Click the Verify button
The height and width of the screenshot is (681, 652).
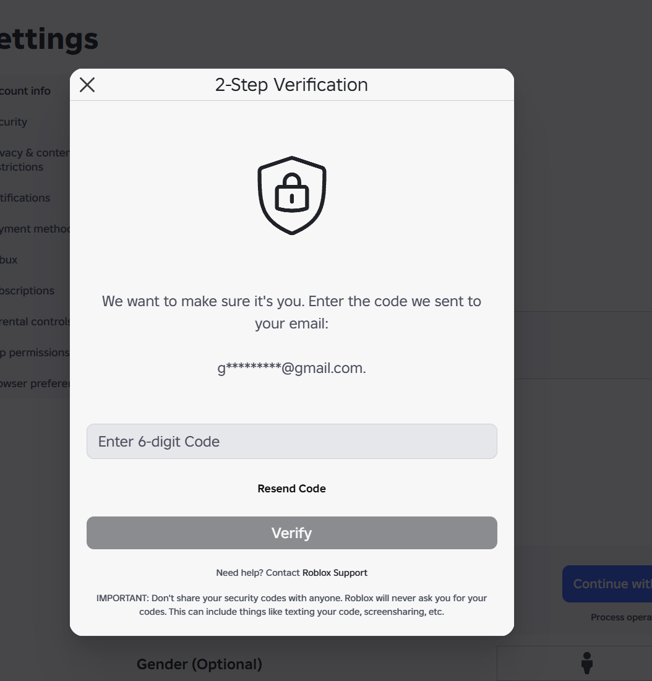tap(292, 533)
